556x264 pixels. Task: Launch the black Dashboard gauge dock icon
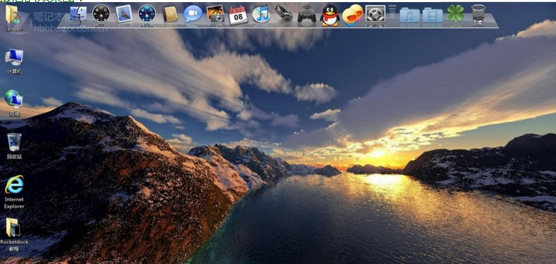101,13
